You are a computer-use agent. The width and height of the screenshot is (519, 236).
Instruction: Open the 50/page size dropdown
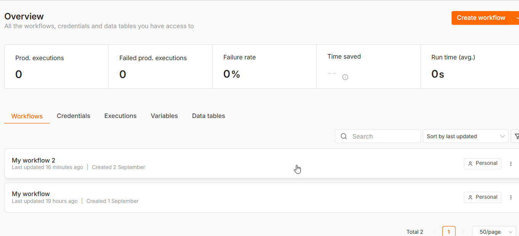point(494,232)
